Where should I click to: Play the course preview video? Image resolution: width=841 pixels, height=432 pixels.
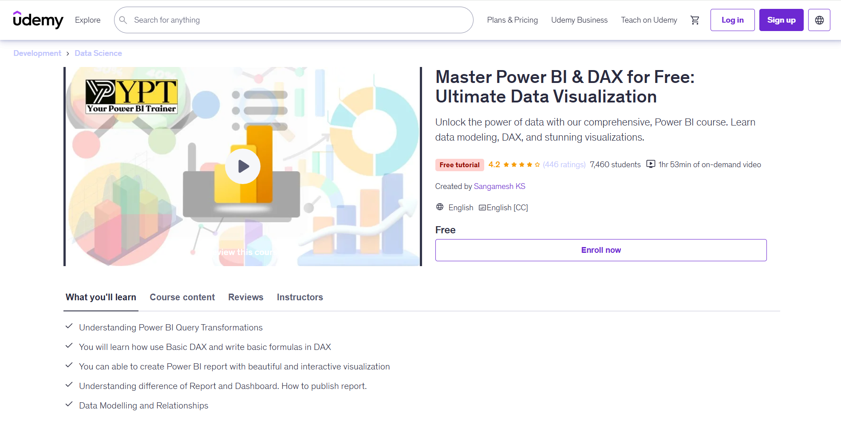coord(243,166)
